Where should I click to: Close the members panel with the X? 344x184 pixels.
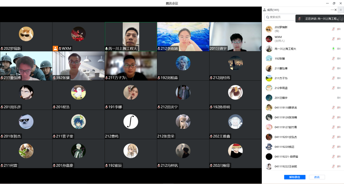pyautogui.click(x=336, y=10)
